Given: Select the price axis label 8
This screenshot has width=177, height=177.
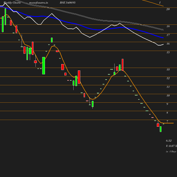Looking at the screenshot, I should point(167,113).
